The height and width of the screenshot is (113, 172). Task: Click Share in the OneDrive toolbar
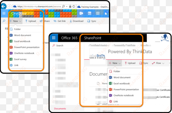pos(45,21)
